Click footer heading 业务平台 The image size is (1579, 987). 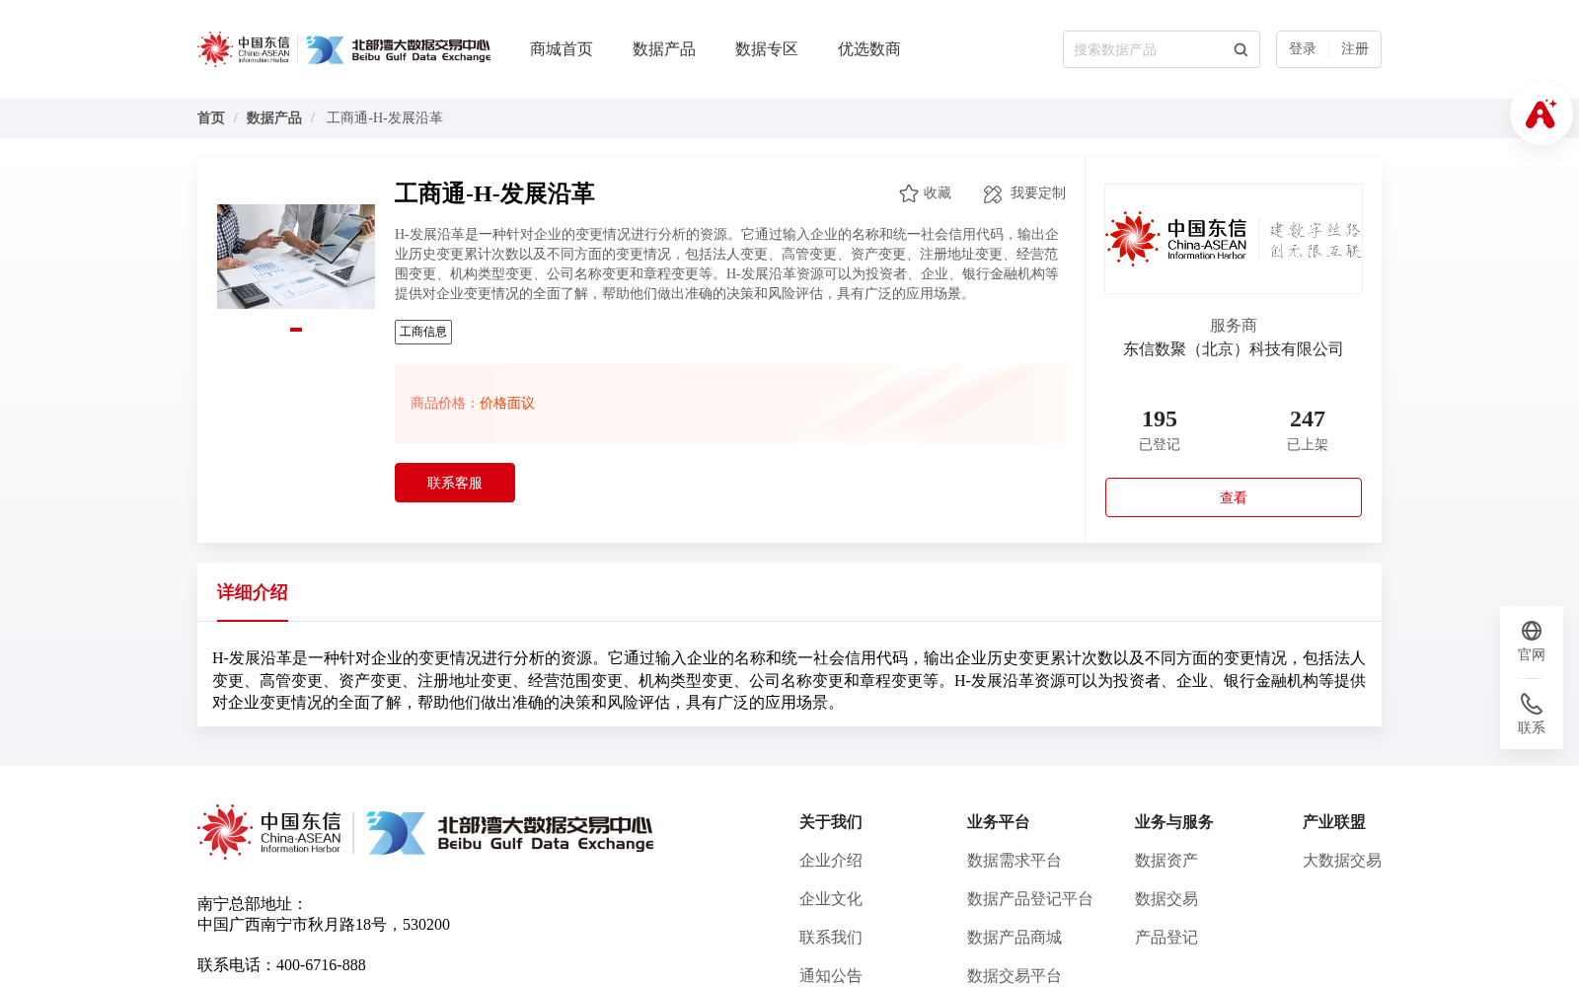(999, 822)
